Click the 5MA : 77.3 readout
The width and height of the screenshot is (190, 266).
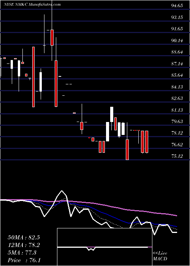pos(22,253)
